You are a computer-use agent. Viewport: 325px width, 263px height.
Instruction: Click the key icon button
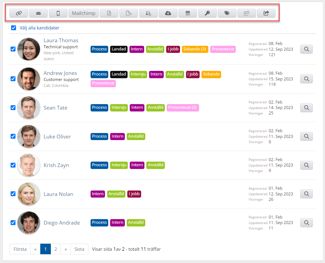pyautogui.click(x=207, y=13)
